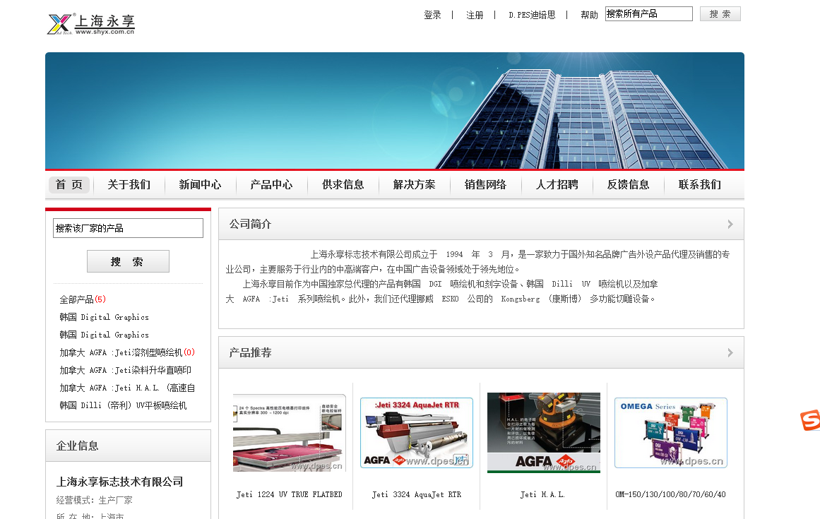Click the 注册 link at top
Image resolution: width=820 pixels, height=519 pixels.
pos(475,15)
